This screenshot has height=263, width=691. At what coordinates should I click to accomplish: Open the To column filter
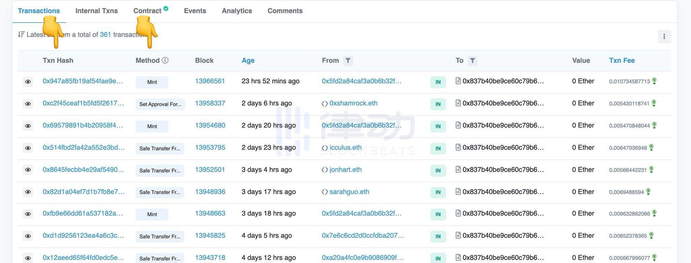[472, 61]
